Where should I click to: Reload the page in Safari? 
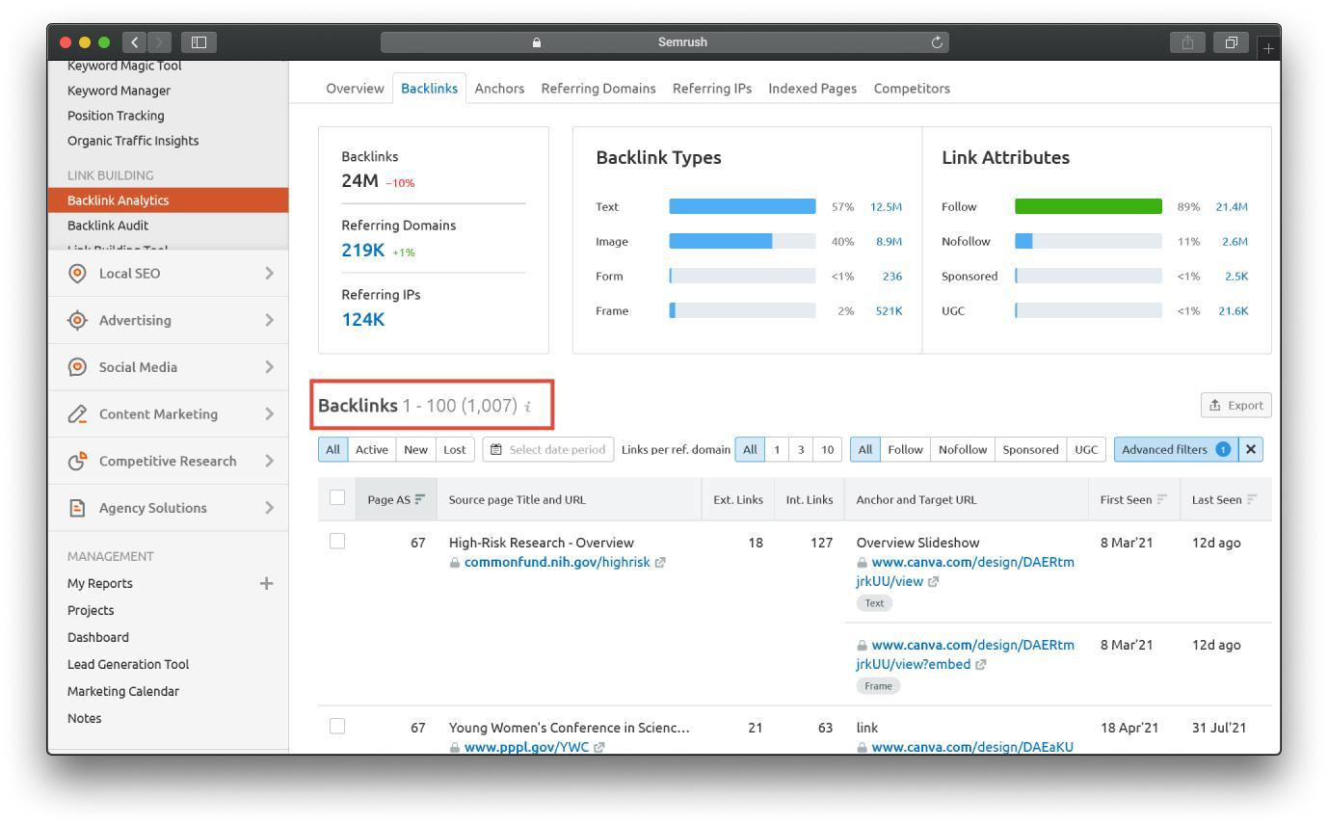[937, 42]
